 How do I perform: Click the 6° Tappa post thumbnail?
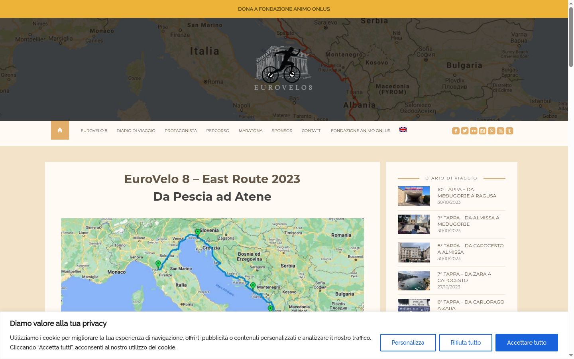click(x=414, y=305)
